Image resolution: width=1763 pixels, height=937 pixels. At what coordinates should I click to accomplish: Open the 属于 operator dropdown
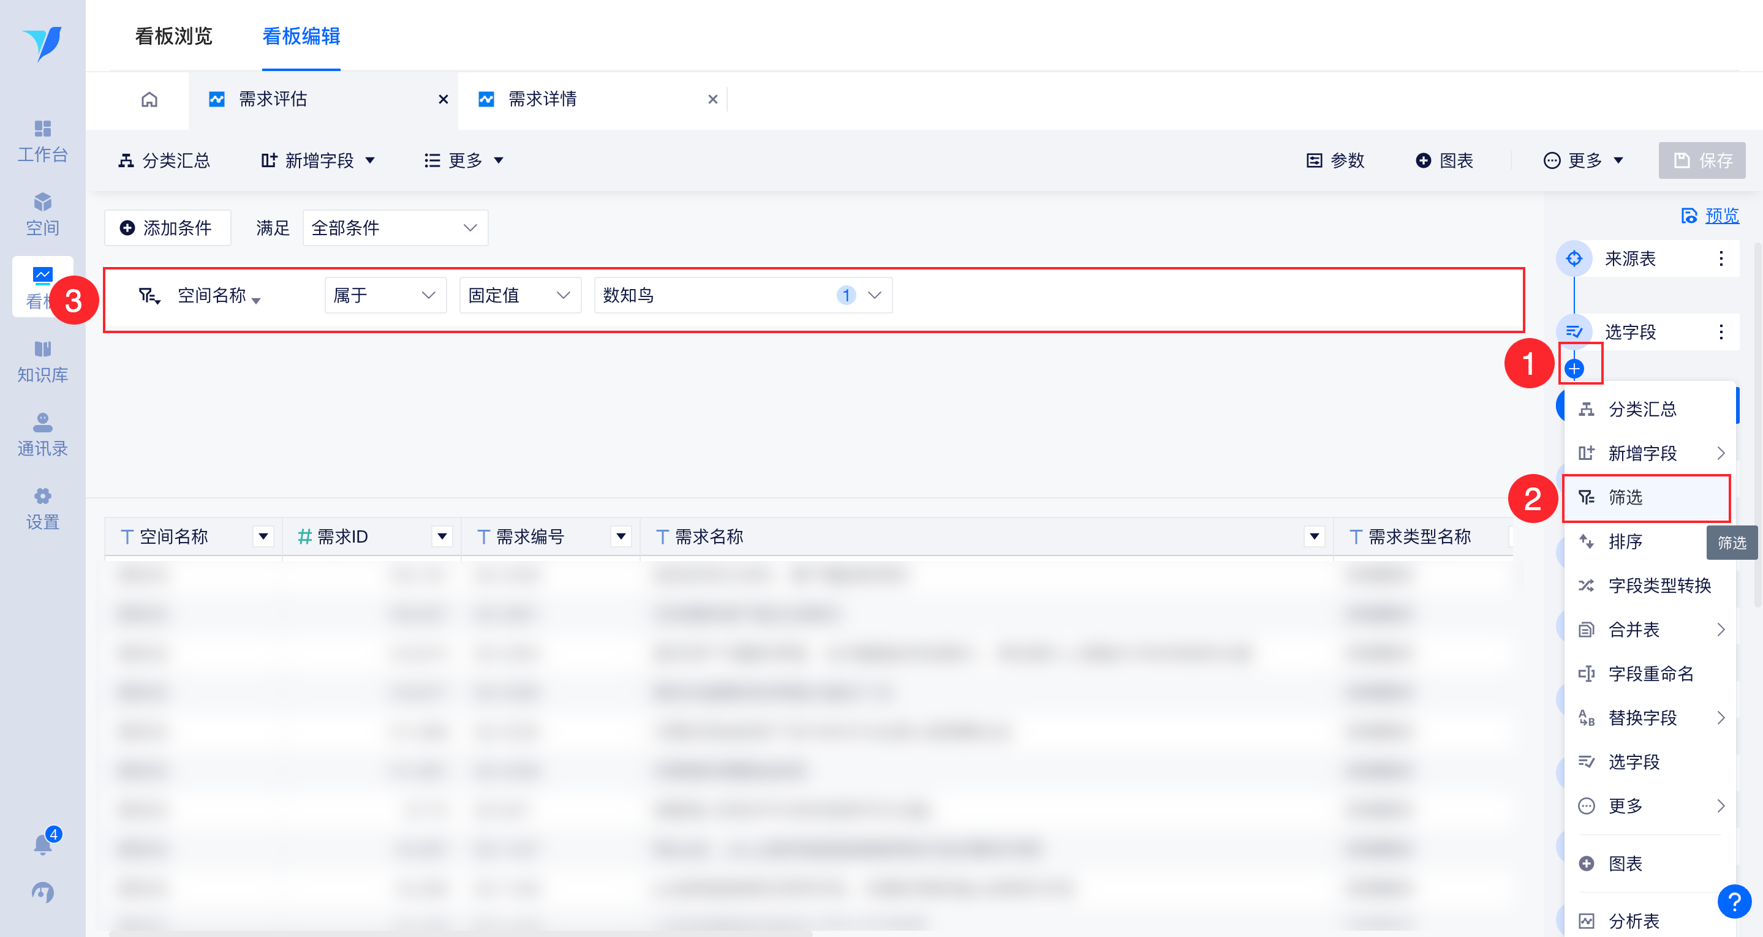point(385,296)
